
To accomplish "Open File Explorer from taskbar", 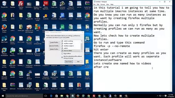I will pos(62,96).
